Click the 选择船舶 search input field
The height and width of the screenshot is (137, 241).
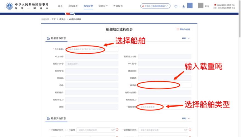coord(92,49)
